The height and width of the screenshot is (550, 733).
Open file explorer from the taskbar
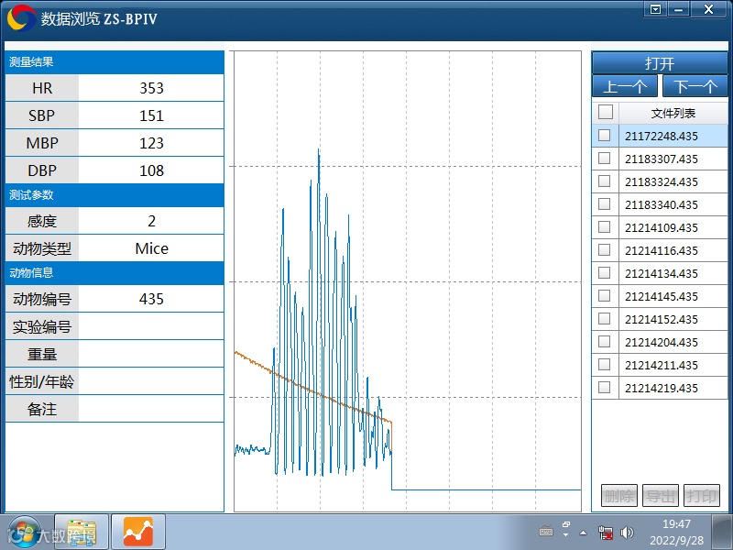[82, 533]
